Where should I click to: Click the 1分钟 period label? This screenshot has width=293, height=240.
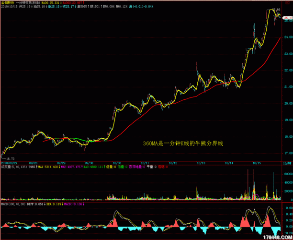pos(287,163)
